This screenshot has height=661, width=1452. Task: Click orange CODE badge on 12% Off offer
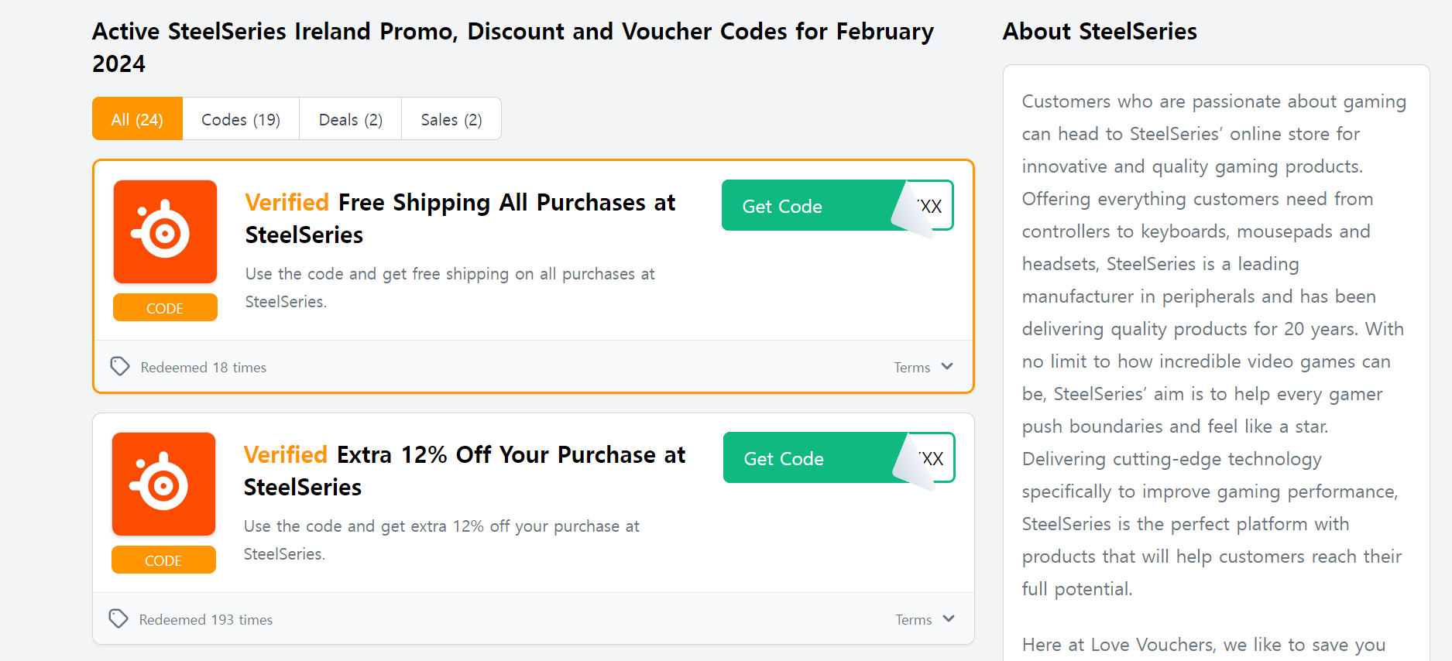163,560
